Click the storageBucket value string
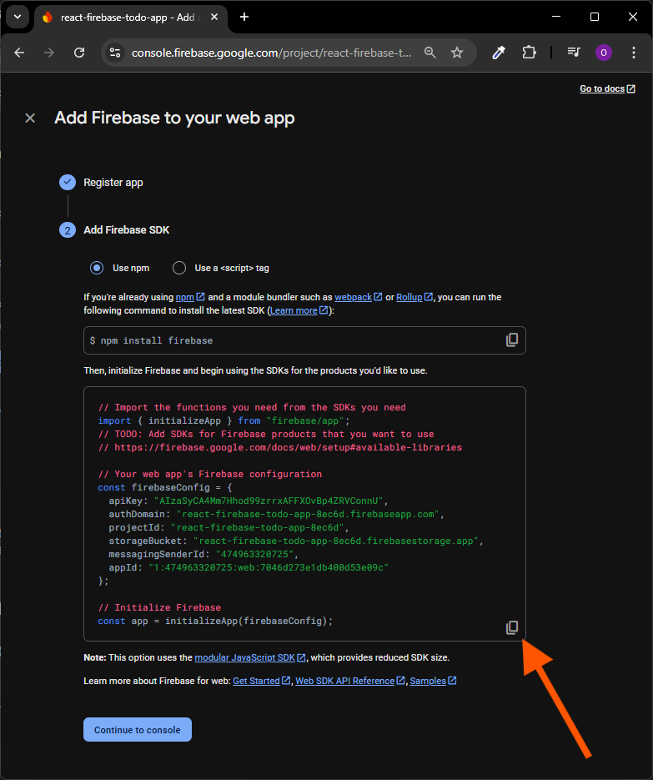Image resolution: width=653 pixels, height=780 pixels. click(336, 541)
